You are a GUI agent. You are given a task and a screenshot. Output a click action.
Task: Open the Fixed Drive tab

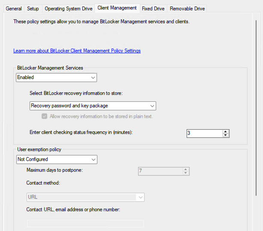pos(153,9)
